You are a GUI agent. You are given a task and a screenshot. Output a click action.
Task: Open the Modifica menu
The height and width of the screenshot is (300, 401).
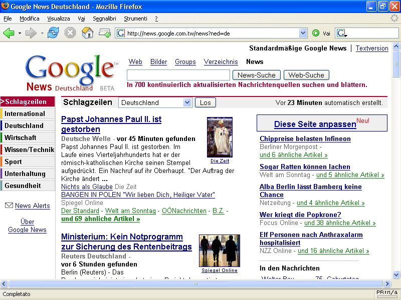pyautogui.click(x=30, y=18)
